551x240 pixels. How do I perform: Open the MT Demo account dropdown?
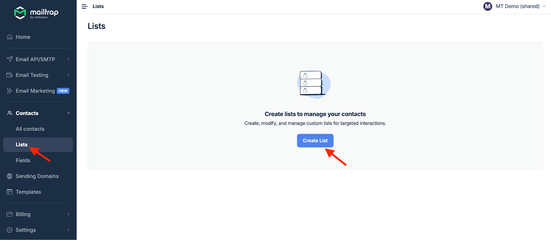(x=544, y=6)
